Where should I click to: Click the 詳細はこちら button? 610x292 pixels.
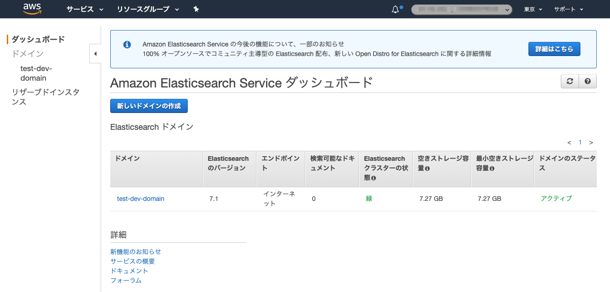[554, 48]
